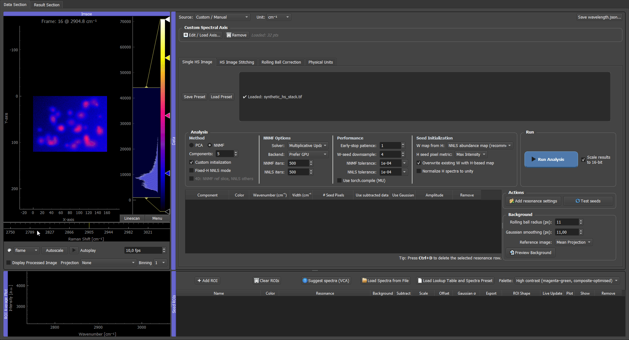This screenshot has width=629, height=340.
Task: Click the Raman Shift frame timeline marker
Action: click(89, 225)
